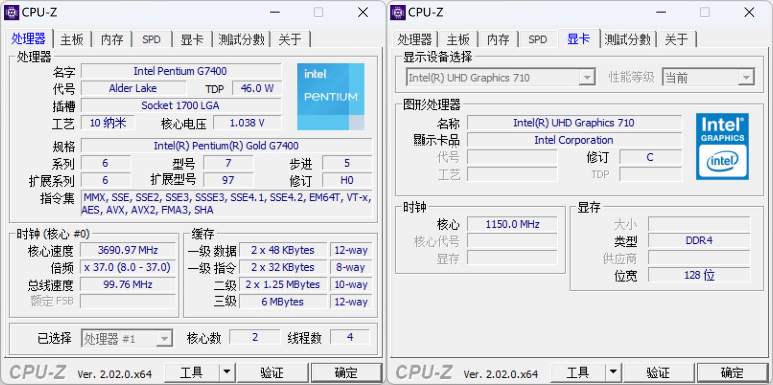The height and width of the screenshot is (385, 773).
Task: Click GPU name field Intel(R) UHD Graphics 710
Action: coord(574,123)
